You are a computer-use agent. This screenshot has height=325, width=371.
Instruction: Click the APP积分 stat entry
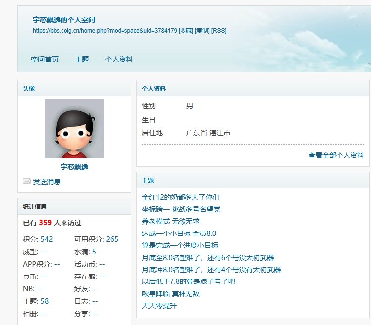pos(41,264)
